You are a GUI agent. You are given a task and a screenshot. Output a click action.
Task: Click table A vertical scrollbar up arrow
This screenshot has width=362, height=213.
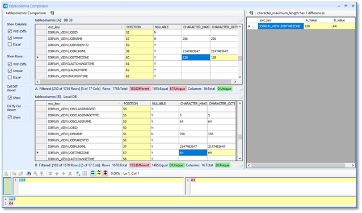tap(240, 27)
